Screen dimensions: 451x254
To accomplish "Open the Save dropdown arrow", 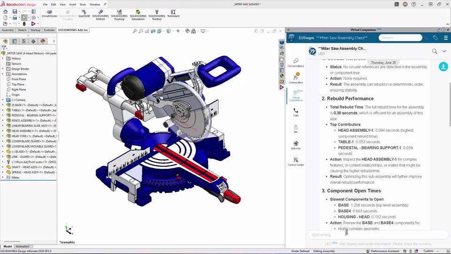I will click(x=19, y=11).
